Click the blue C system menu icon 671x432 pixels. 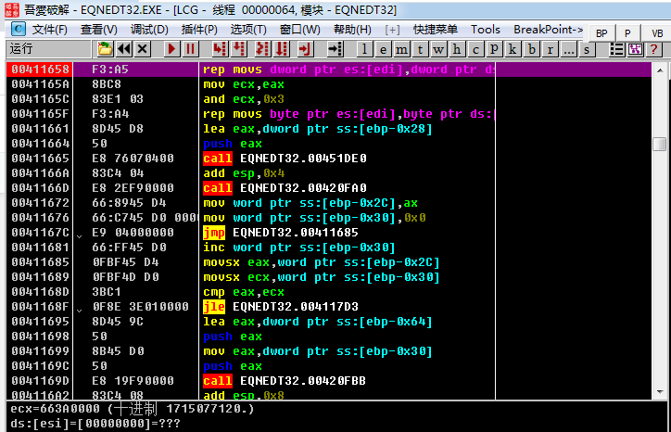point(18,29)
